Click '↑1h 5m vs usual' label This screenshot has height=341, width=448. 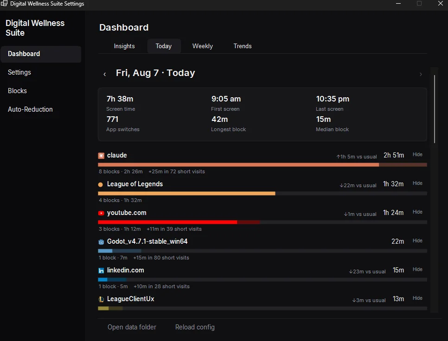click(357, 157)
